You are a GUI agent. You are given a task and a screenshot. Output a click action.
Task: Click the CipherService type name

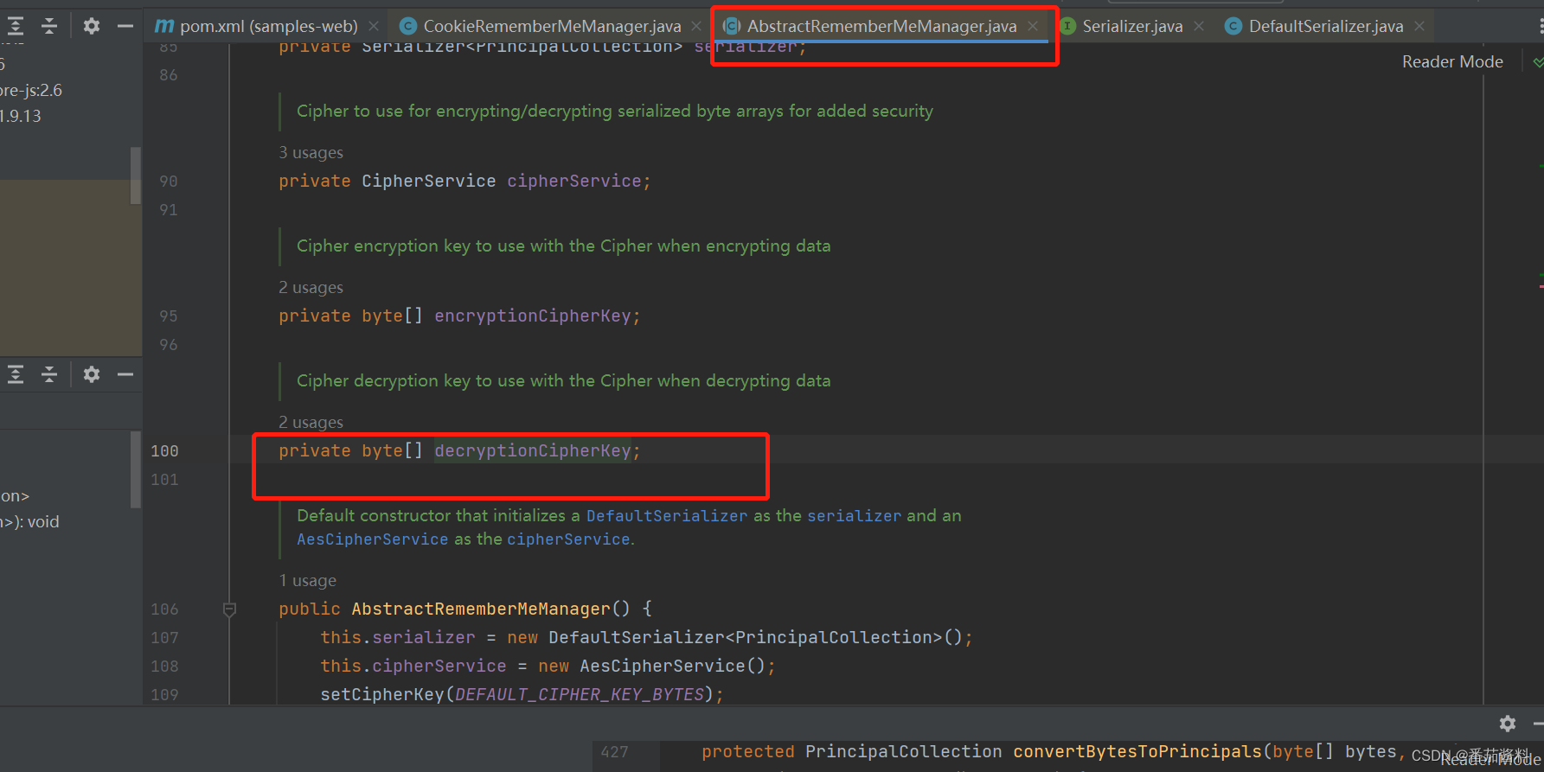(x=429, y=181)
